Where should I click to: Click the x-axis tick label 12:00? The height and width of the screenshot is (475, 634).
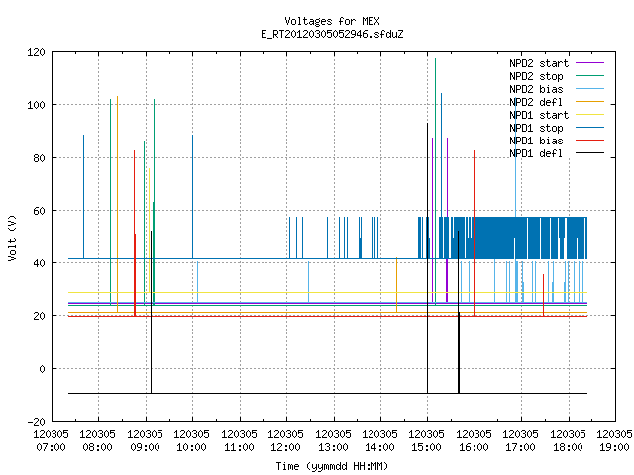286,447
